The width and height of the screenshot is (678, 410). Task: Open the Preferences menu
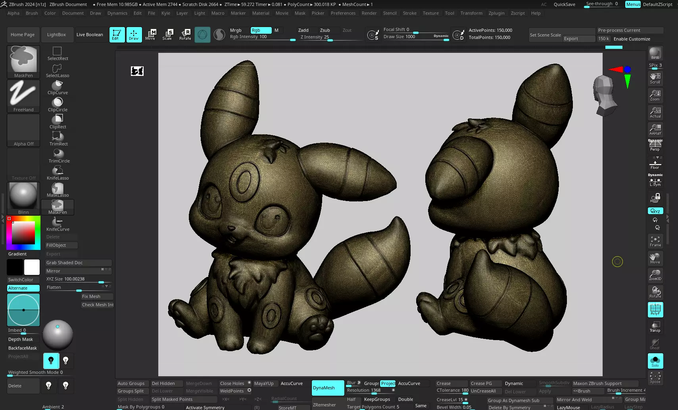pos(343,13)
